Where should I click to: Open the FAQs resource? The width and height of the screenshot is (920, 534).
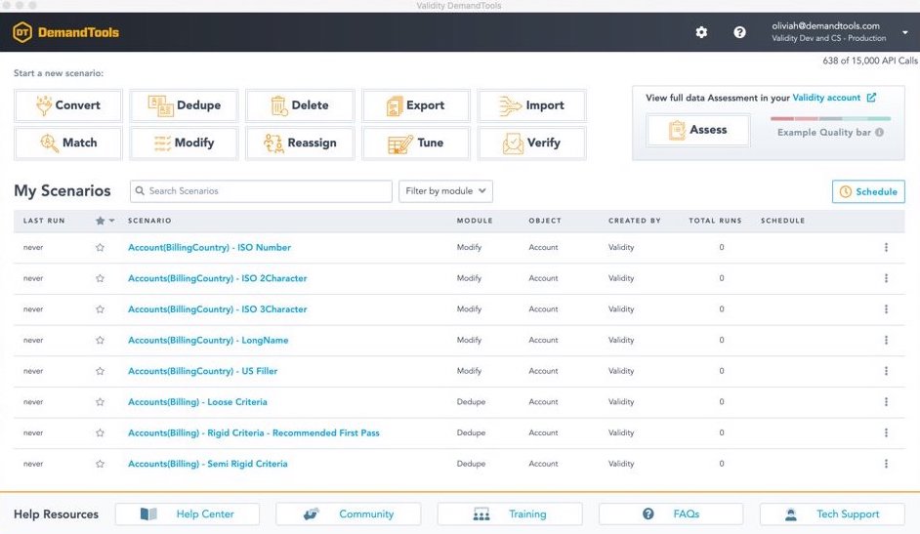click(x=671, y=514)
